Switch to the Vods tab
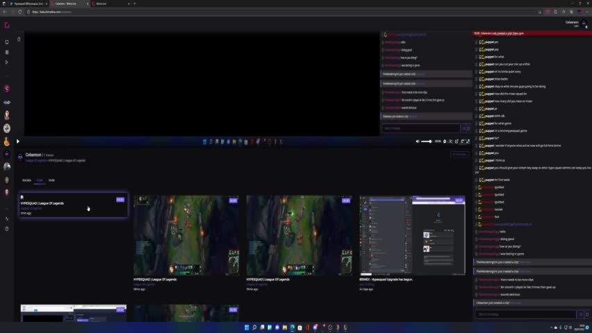 [x=51, y=180]
